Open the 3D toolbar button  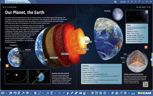click(x=96, y=93)
